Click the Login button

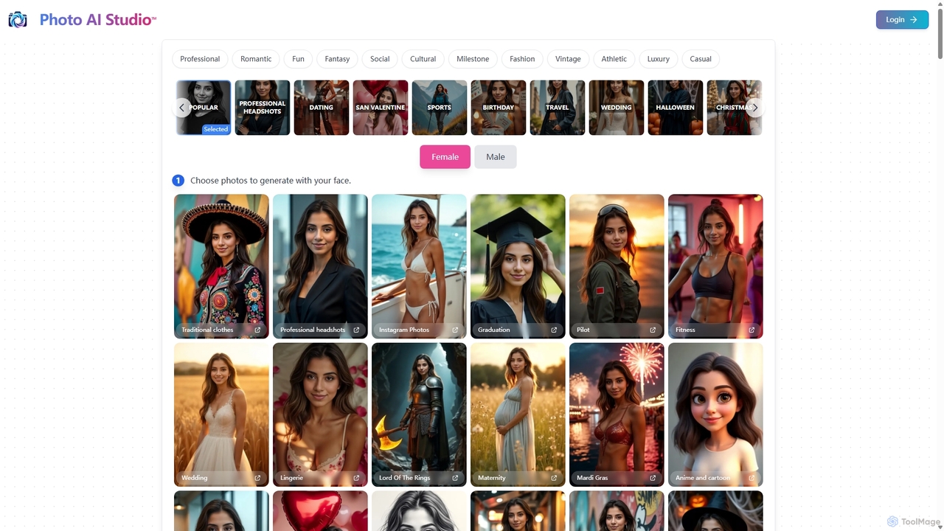[902, 20]
